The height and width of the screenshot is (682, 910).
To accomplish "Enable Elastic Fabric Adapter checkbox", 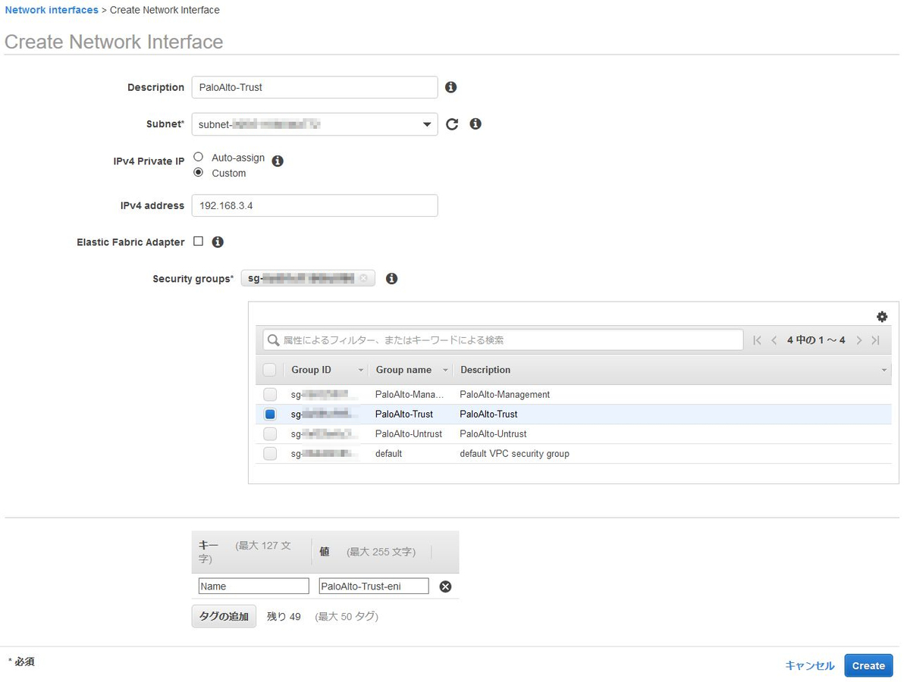I will point(199,241).
